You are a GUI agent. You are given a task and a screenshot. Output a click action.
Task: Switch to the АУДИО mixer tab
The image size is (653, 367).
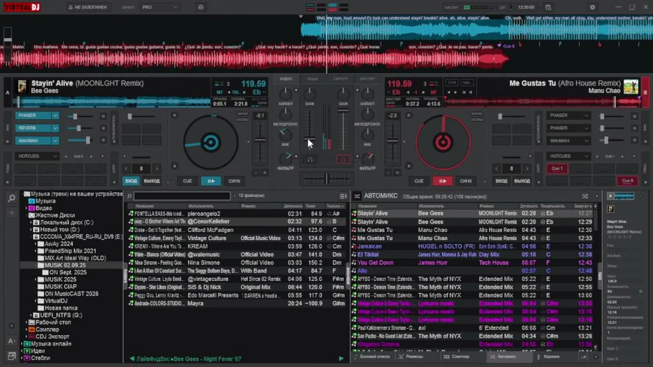click(x=286, y=78)
